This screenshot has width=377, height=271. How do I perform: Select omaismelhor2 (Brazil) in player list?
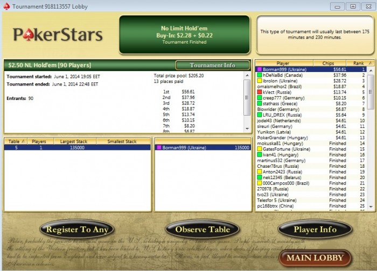(x=311, y=87)
